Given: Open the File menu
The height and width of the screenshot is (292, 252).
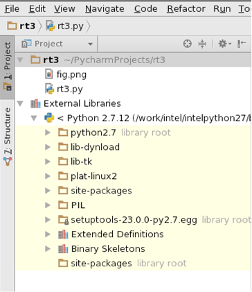Looking at the screenshot, I should [x=12, y=9].
